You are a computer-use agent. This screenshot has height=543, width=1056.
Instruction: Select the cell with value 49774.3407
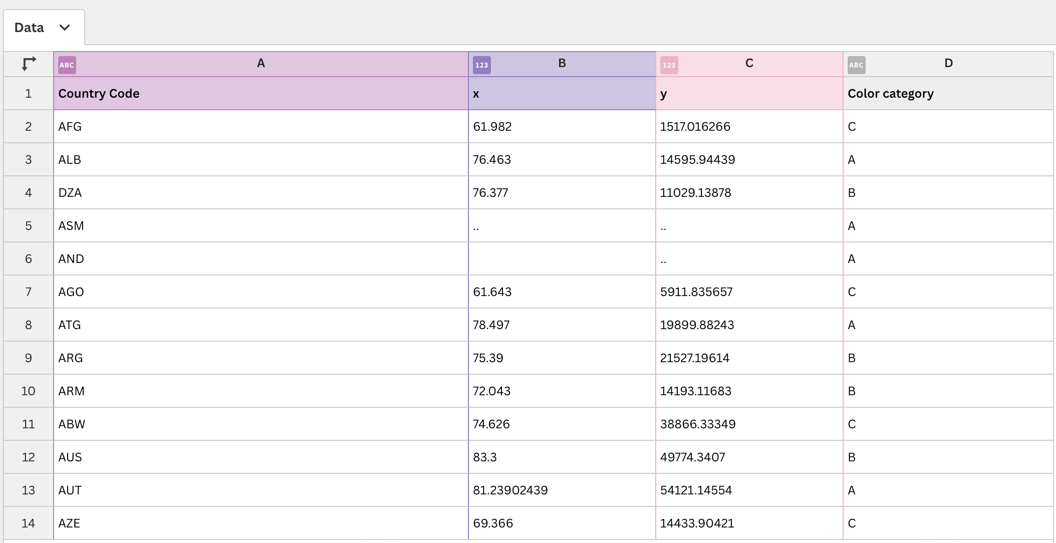749,457
